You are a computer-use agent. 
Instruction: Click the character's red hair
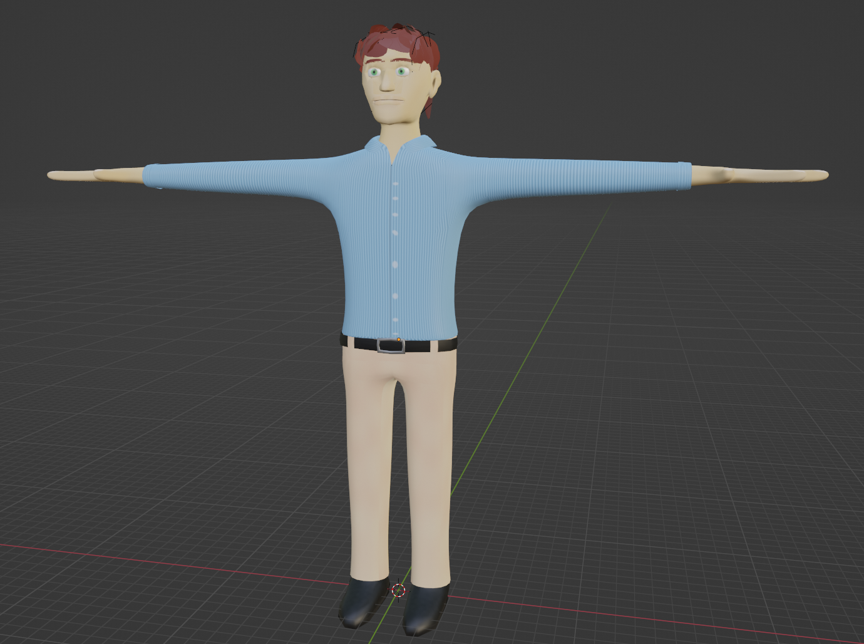[x=398, y=45]
